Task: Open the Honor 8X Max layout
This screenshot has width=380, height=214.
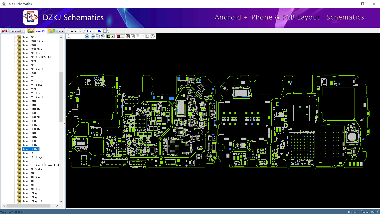Action: click(31, 177)
